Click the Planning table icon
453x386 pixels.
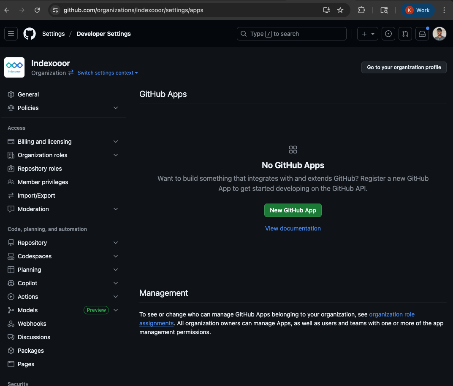point(11,270)
